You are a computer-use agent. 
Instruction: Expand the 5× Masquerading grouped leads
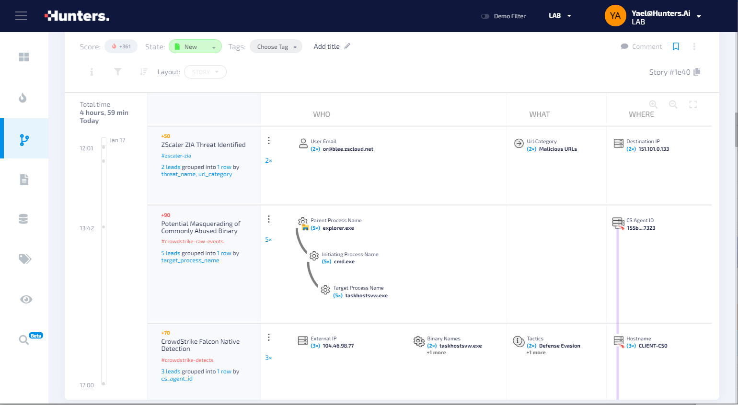pyautogui.click(x=268, y=240)
